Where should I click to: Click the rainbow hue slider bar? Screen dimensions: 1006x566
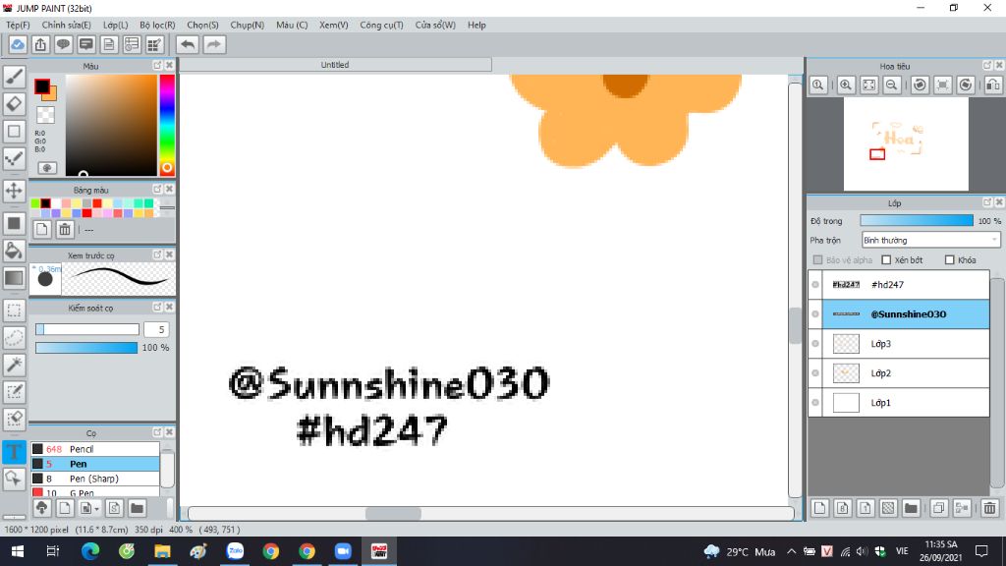[167, 125]
